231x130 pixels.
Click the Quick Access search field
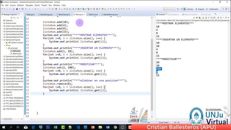[x=169, y=9]
